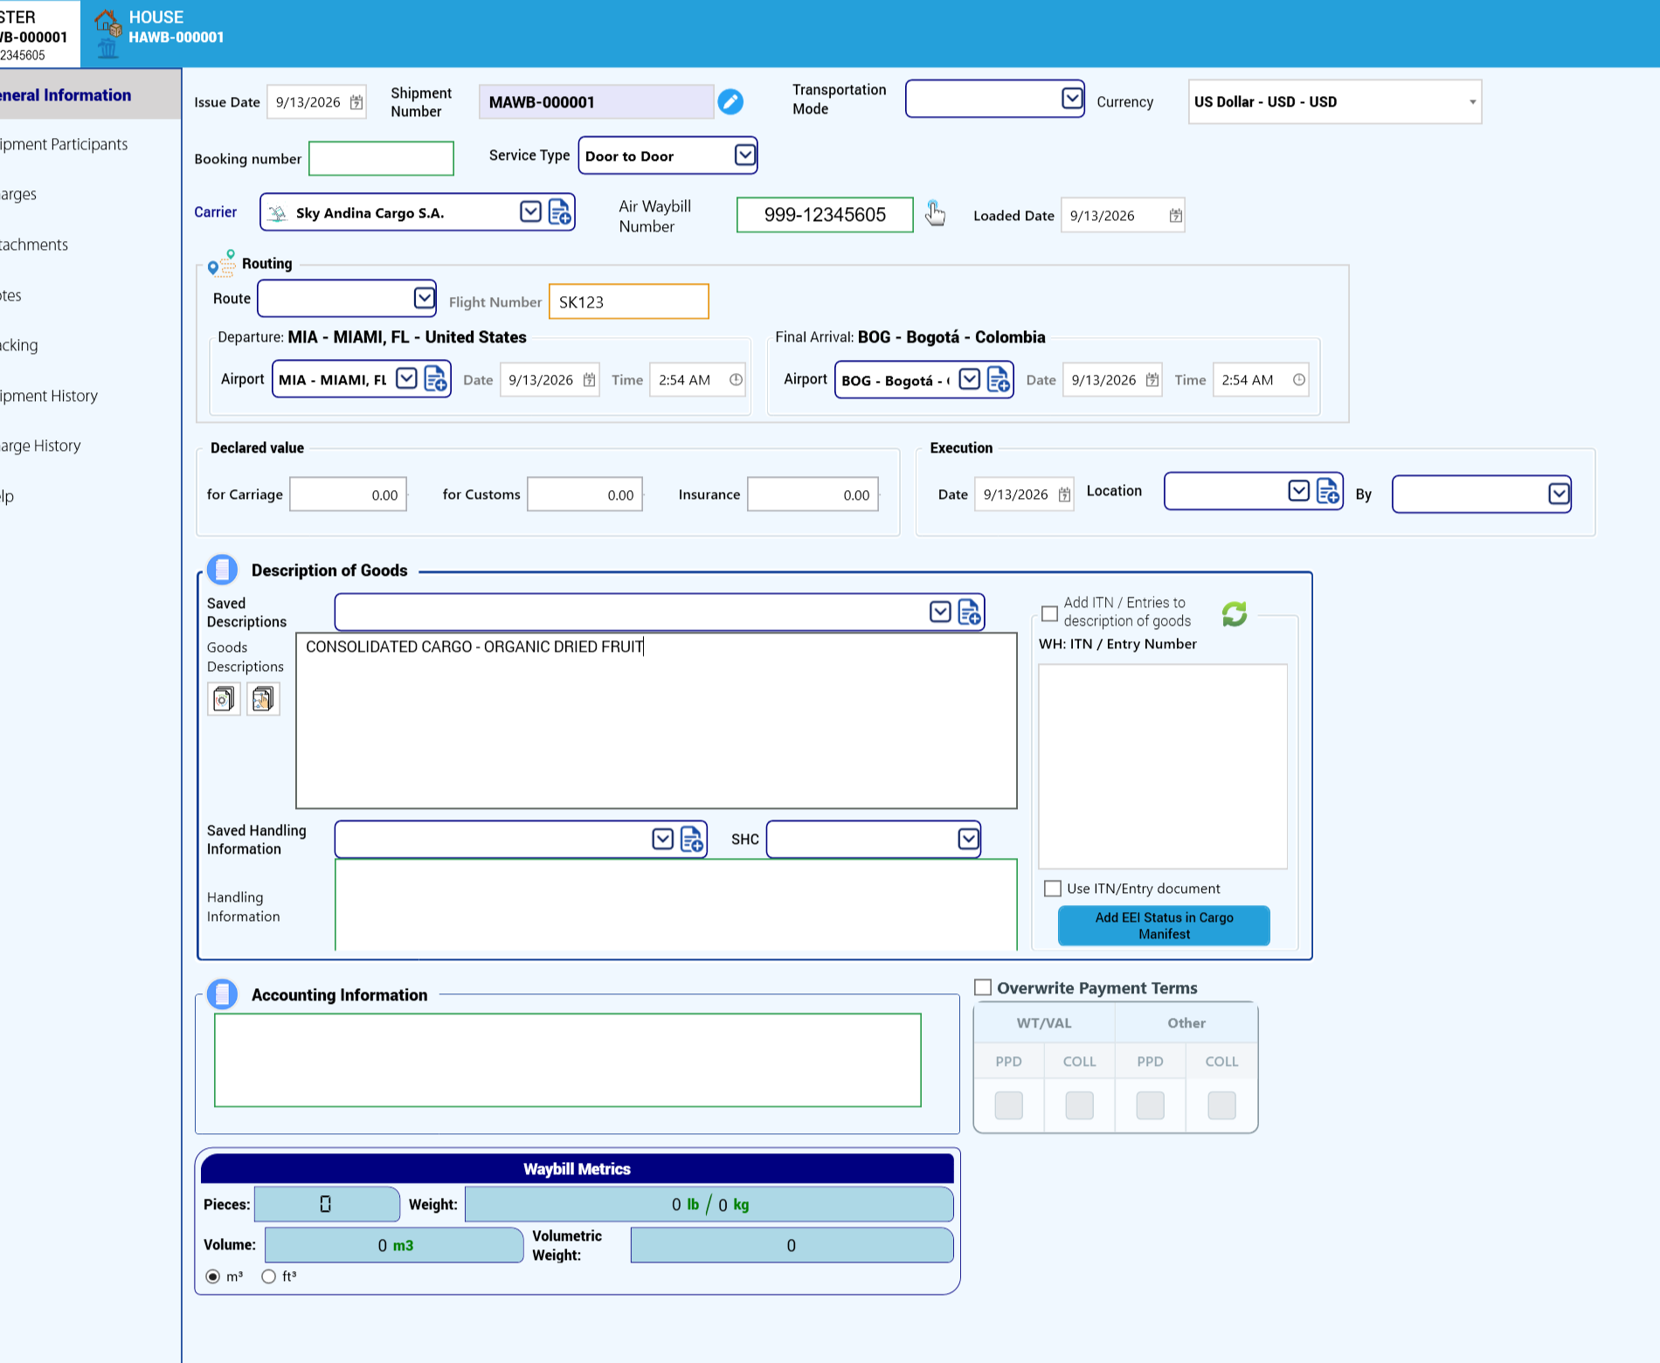This screenshot has height=1363, width=1660.
Task: Tick Overwrite Payment Terms checkbox
Action: [983, 987]
